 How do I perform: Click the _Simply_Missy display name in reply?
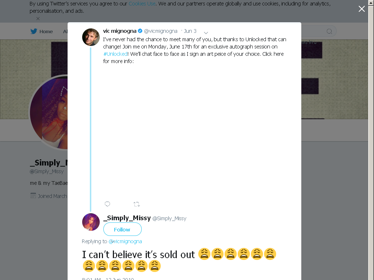click(x=127, y=218)
